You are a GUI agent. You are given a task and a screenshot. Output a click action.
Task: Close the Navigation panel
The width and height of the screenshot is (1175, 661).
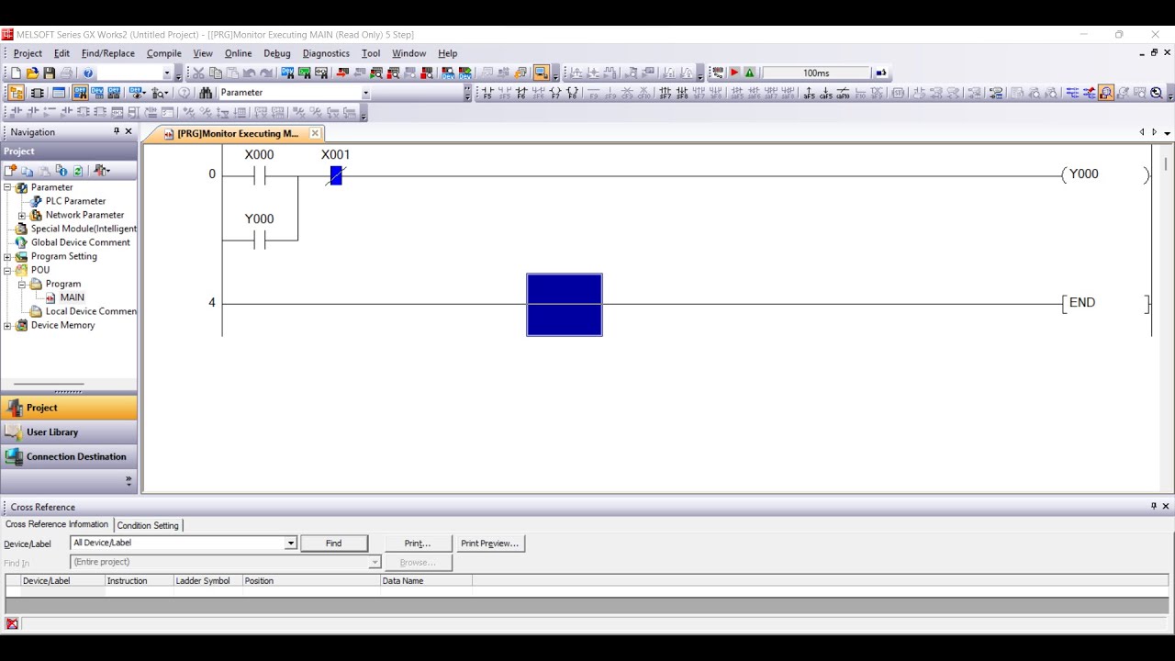coord(128,131)
